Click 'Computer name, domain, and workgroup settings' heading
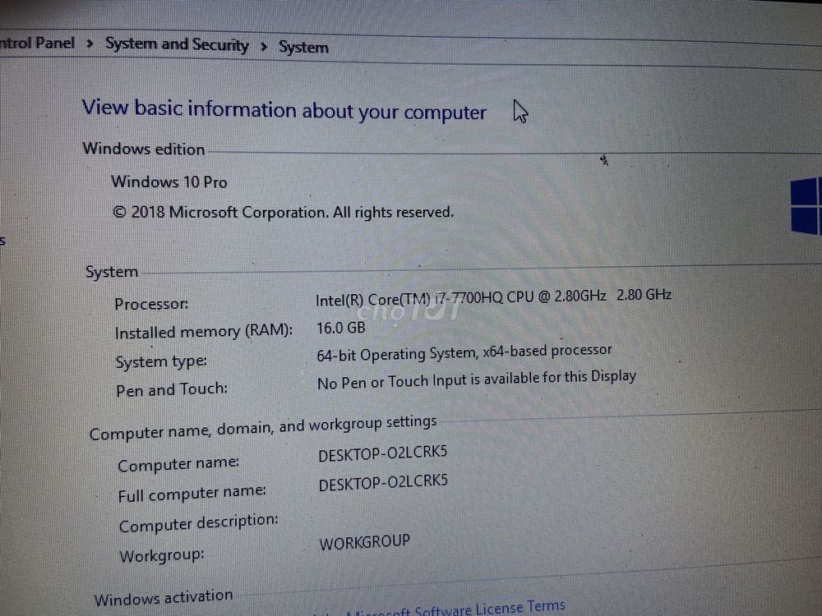 point(263,427)
